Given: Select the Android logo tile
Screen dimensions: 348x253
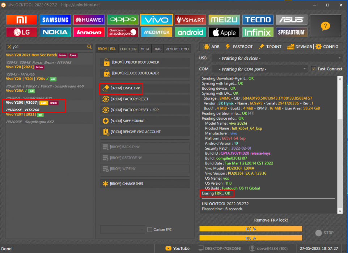Looking at the screenshot, I should point(190,32).
